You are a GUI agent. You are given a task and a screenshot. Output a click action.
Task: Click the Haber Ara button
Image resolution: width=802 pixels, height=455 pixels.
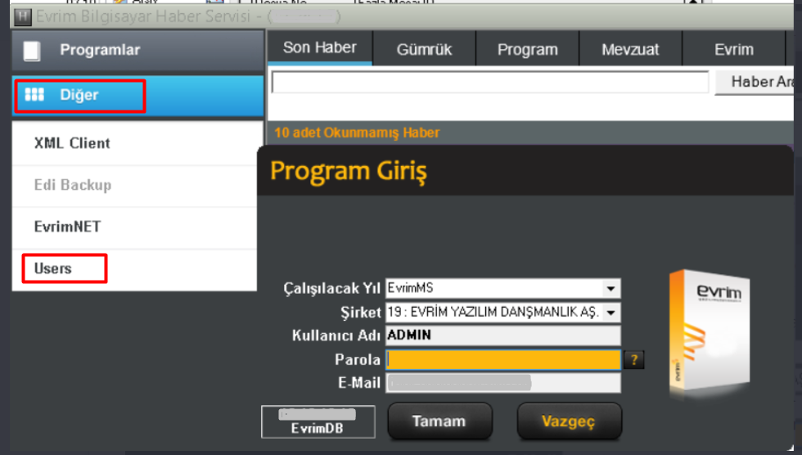click(755, 82)
